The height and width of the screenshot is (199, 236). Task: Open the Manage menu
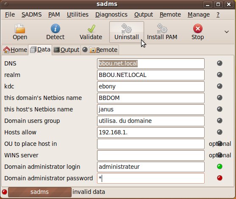[199, 14]
